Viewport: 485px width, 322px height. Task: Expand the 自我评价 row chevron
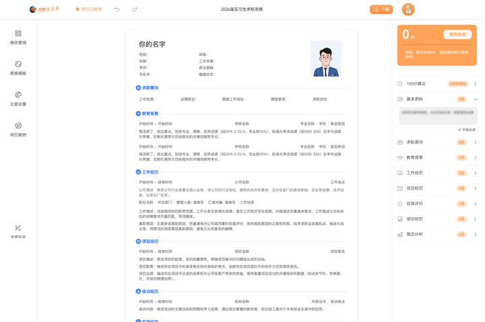[476, 204]
